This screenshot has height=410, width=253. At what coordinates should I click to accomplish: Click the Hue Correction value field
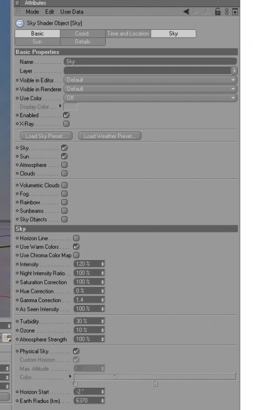87,291
